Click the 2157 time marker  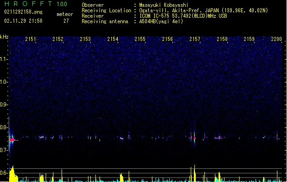tap(195, 39)
